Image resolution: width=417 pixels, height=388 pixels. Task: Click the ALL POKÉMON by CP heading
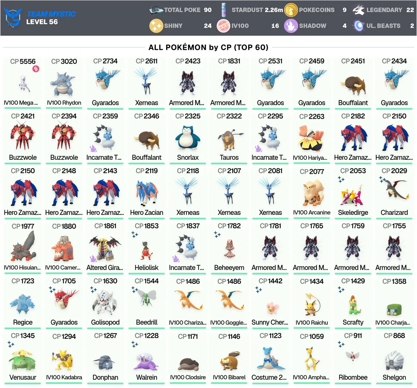[x=208, y=47]
